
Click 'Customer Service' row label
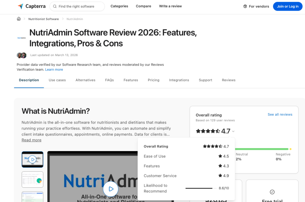pos(160,176)
